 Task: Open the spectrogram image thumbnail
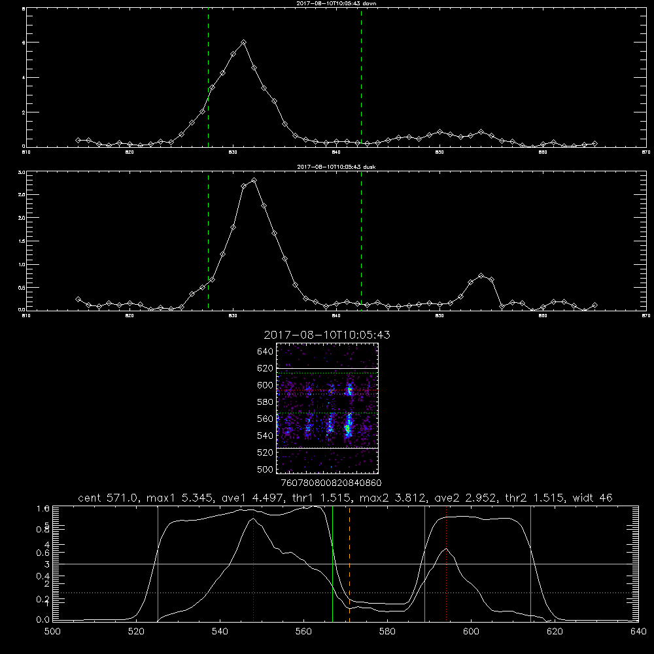coord(327,408)
